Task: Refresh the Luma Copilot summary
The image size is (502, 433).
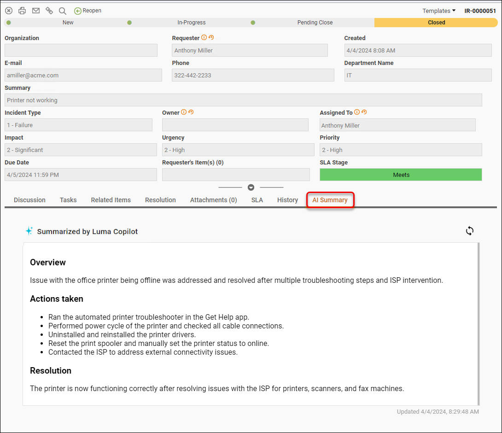Action: 469,231
